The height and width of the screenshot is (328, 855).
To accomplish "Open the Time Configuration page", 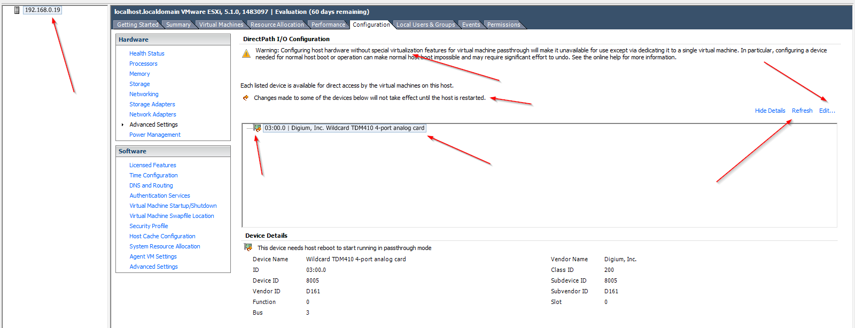I will [153, 175].
